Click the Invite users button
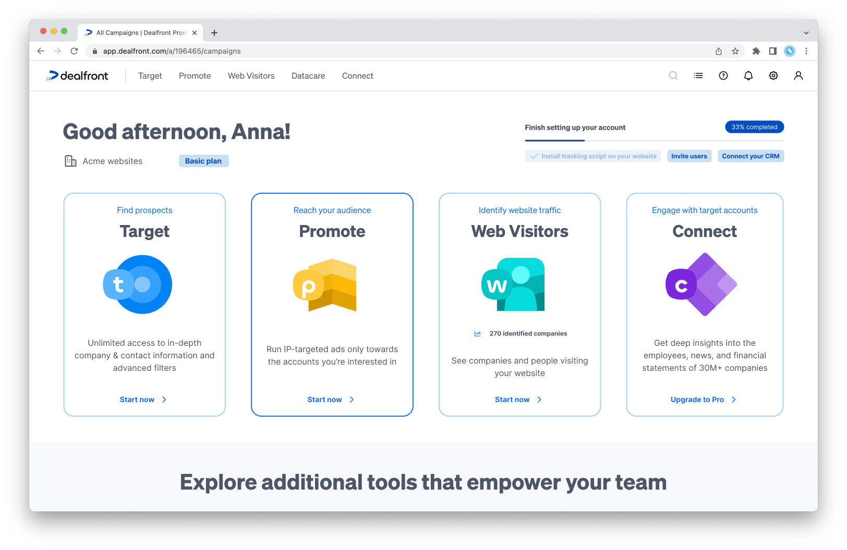This screenshot has width=847, height=550. point(689,156)
